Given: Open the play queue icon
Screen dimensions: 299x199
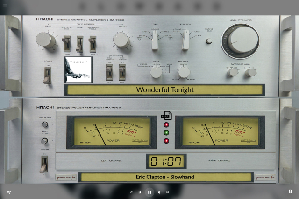Looking at the screenshot, I should click(x=9, y=192).
